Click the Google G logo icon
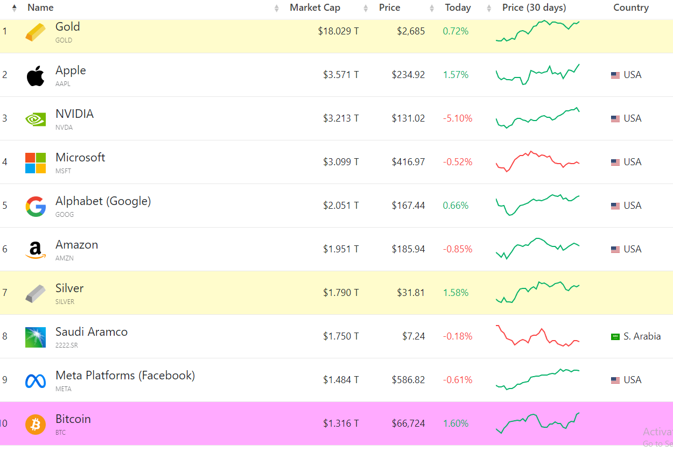The image size is (673, 452). [36, 206]
